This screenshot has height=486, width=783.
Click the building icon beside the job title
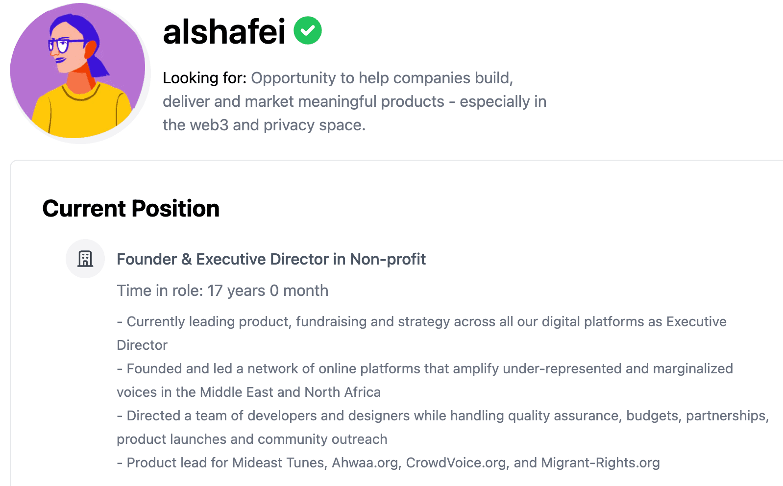point(85,259)
